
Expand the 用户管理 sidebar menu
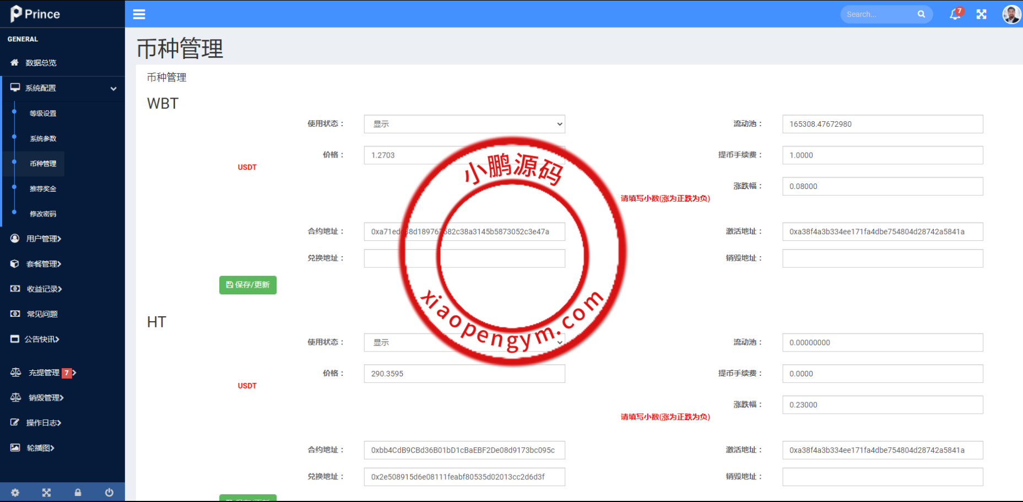click(44, 239)
